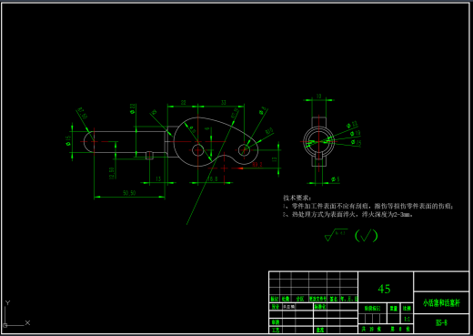Select the UCS X-Y axis icon
This screenshot has width=473, height=336.
pos(15,314)
